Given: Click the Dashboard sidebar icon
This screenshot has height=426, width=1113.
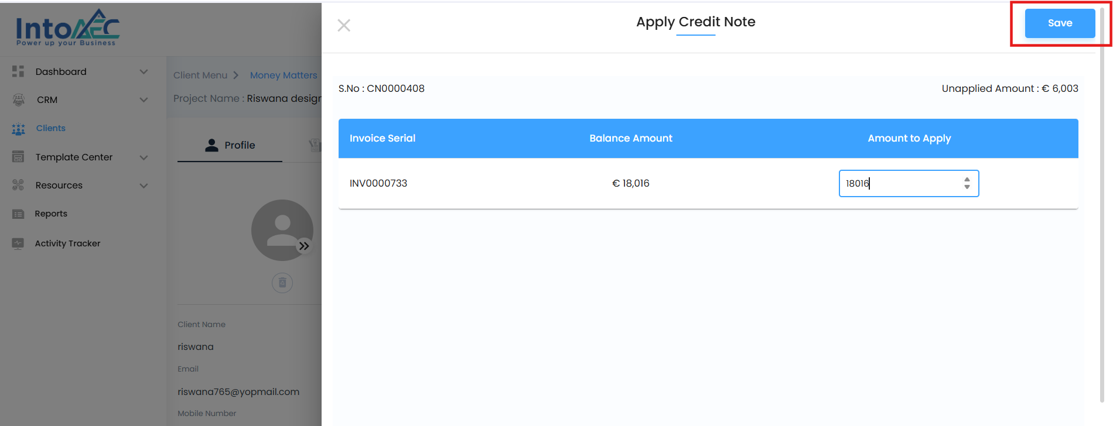Looking at the screenshot, I should (x=18, y=71).
